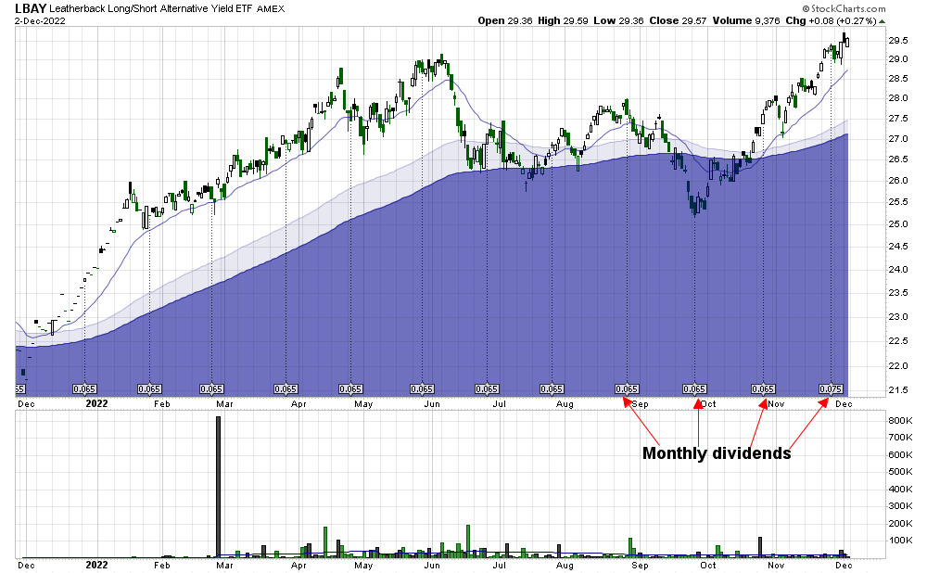Click the green up-triangle change indicator
The image size is (927, 573).
click(883, 21)
